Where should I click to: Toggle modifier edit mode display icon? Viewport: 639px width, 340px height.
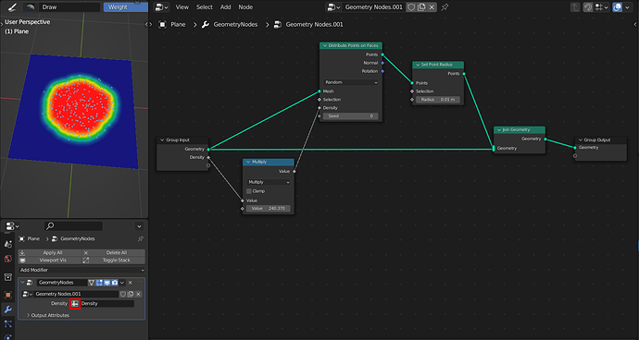point(99,282)
